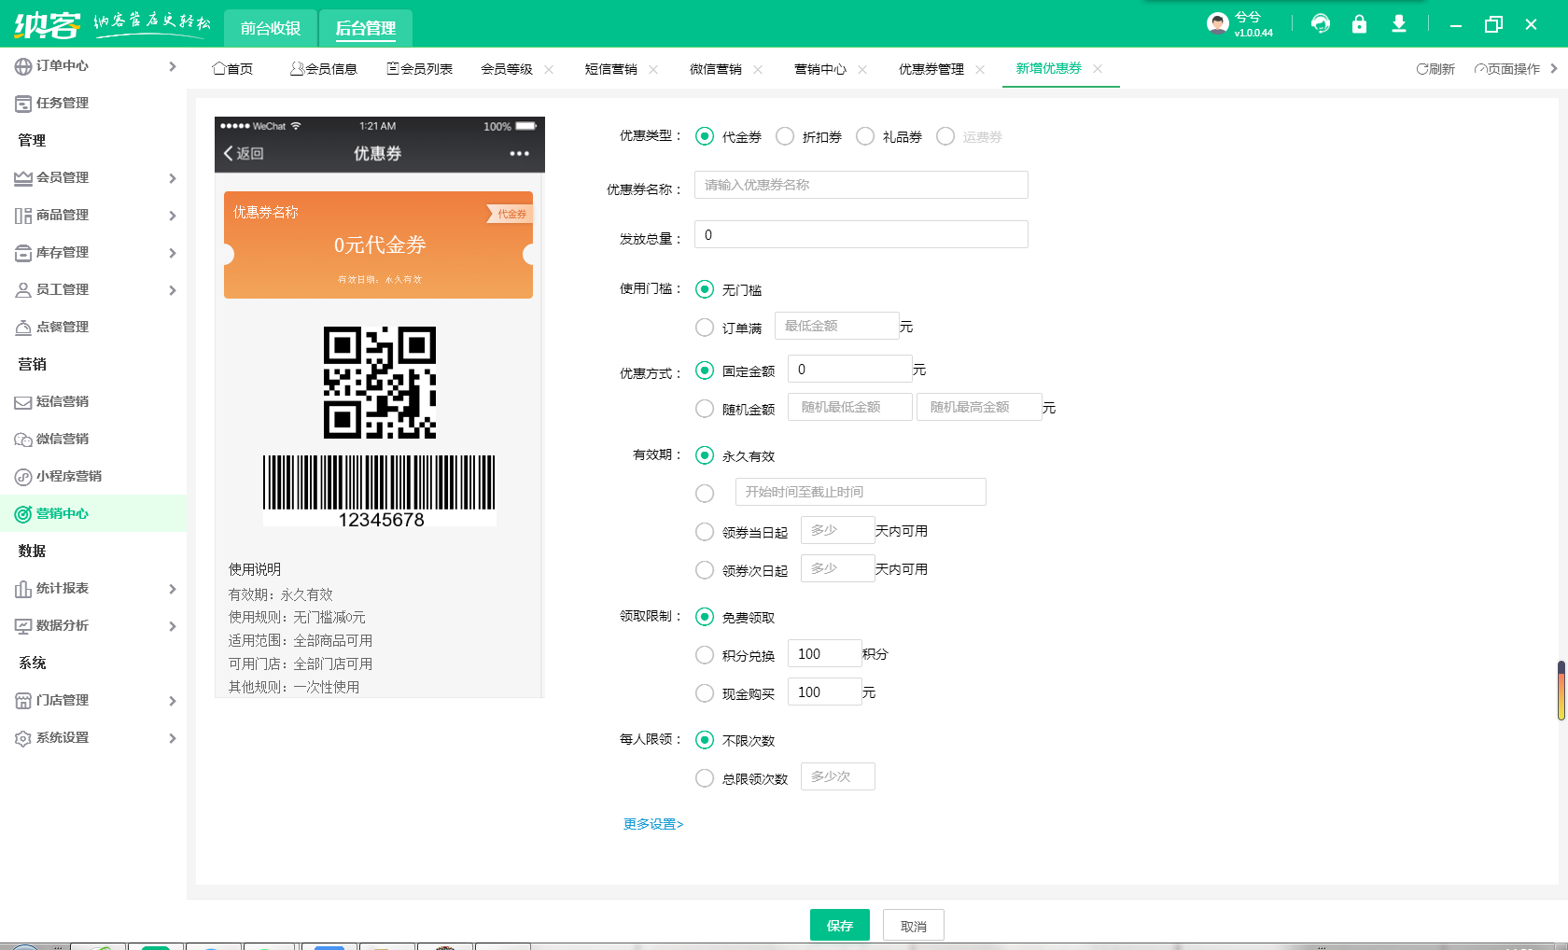1568x950 pixels.
Task: Open 点餐管理 in the sidebar
Action: [x=62, y=327]
